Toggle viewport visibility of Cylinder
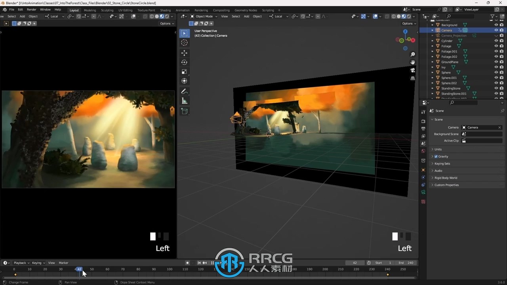Viewport: 507px width, 285px height. click(x=496, y=41)
